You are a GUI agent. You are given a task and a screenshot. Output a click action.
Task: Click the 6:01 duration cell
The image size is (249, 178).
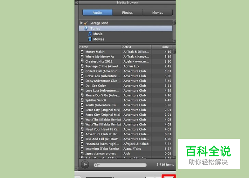168,134
